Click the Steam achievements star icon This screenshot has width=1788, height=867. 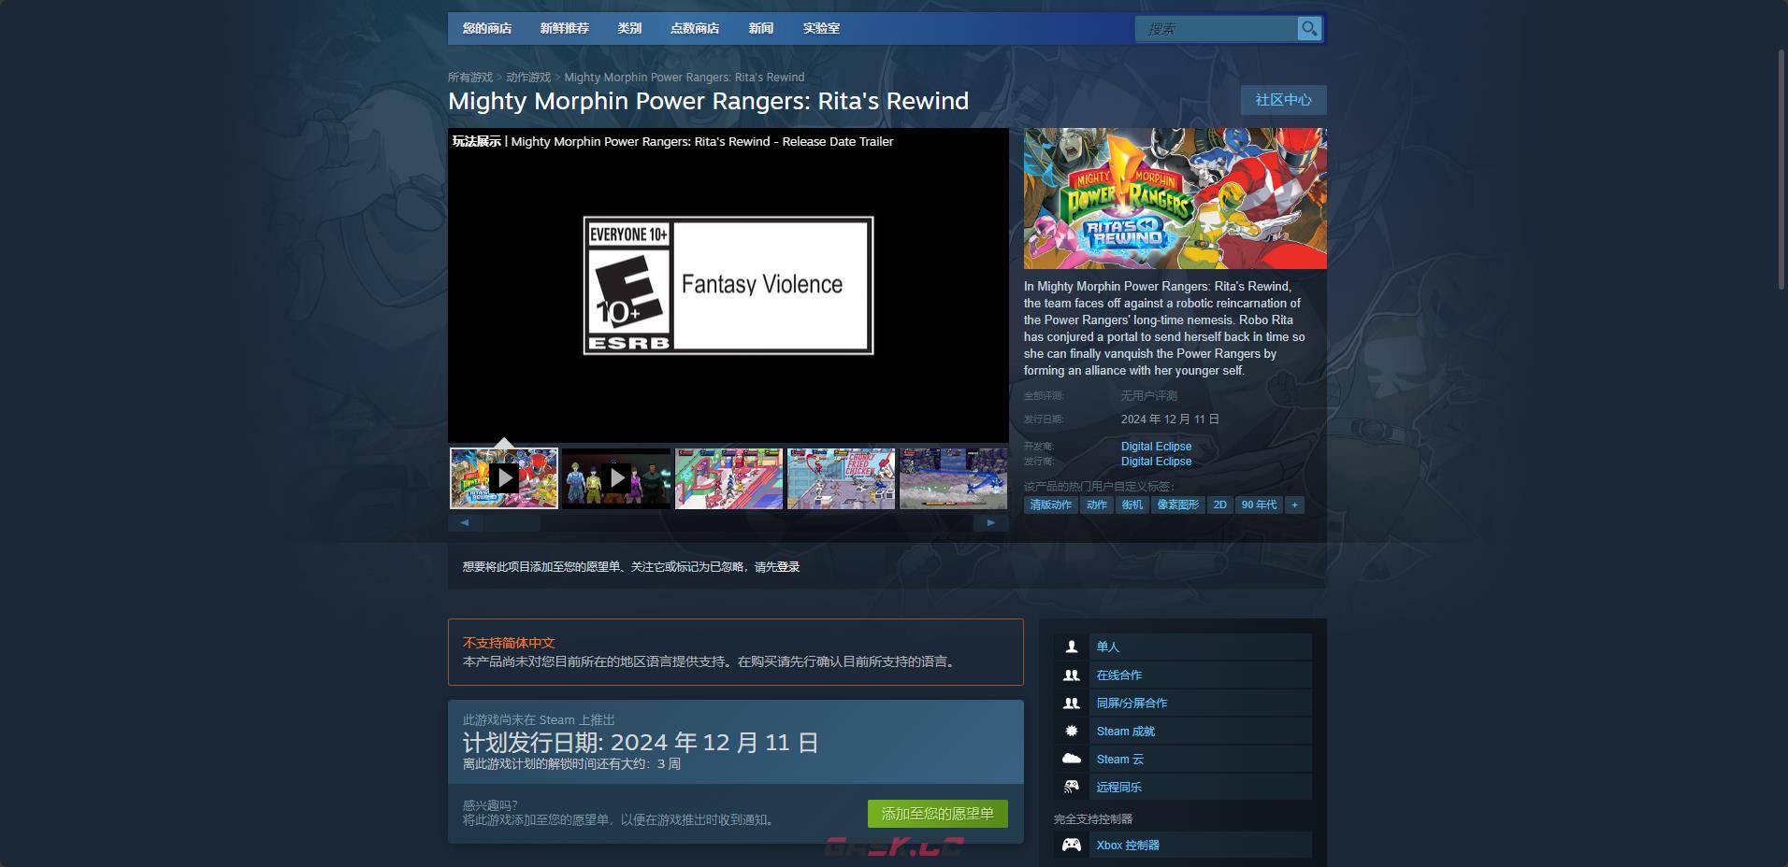(1072, 731)
